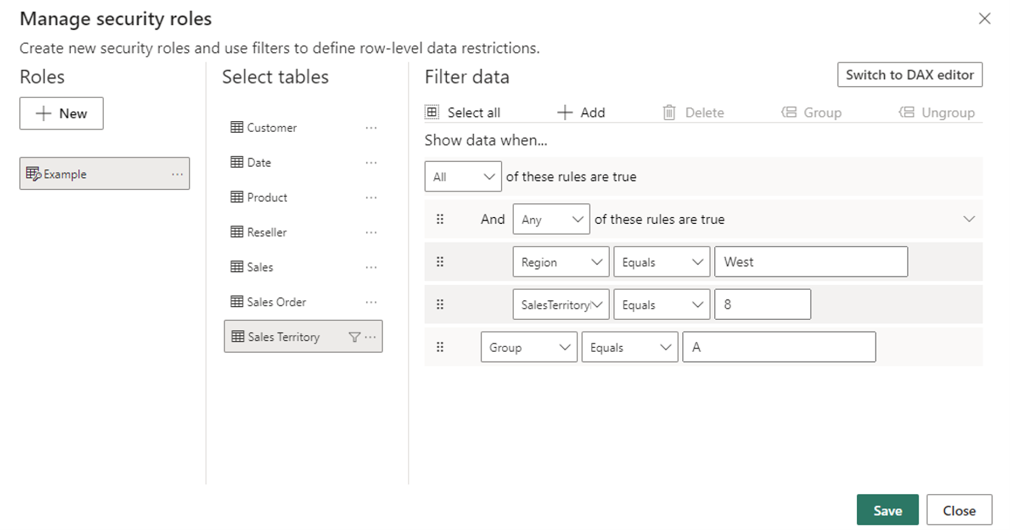Collapse the nested rule group chevron
This screenshot has height=530, width=1010.
click(x=969, y=219)
